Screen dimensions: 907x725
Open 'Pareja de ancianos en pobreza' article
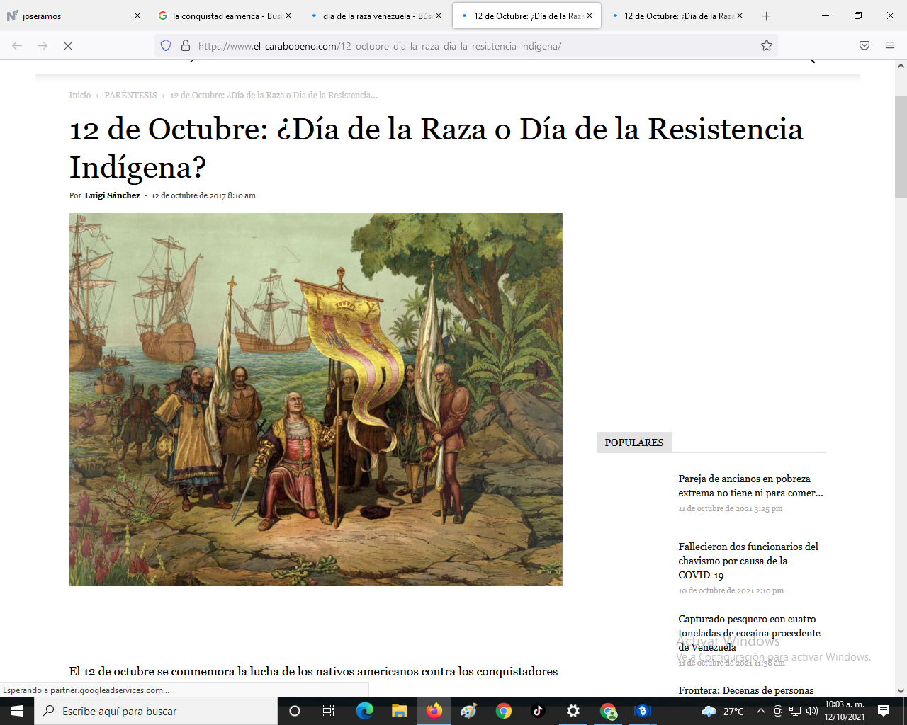[750, 486]
